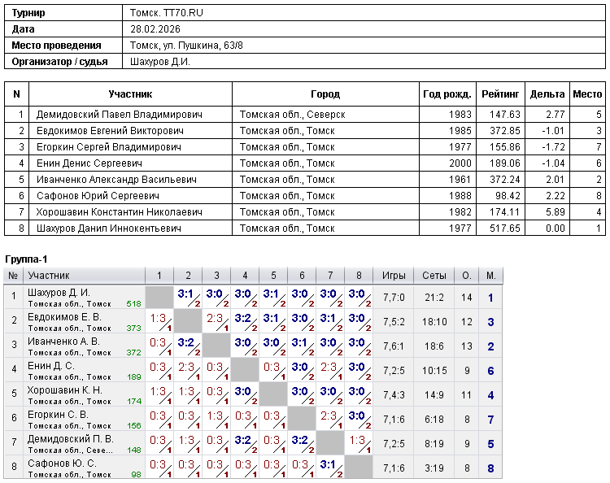Open Шахуров Д. И. in Группа-1 table
Viewport: 610px width, 483px height.
(59, 293)
